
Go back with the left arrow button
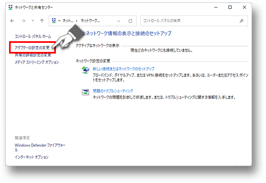12,21
